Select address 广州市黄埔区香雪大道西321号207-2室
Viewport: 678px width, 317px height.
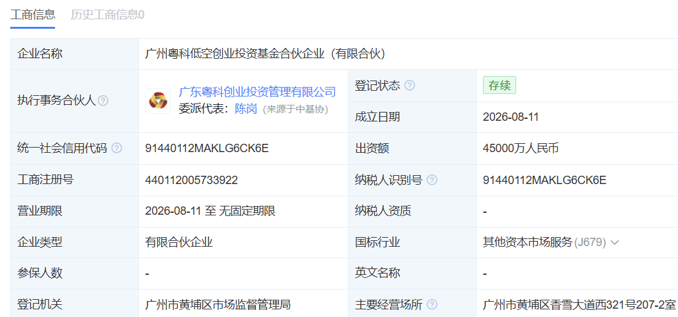pyautogui.click(x=579, y=304)
